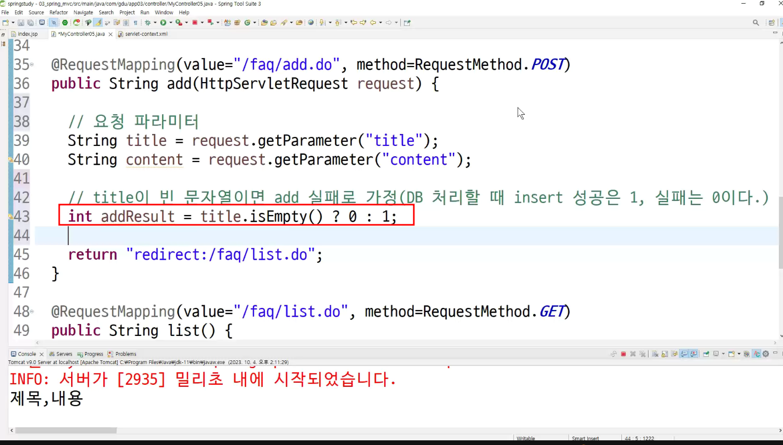The image size is (783, 445).
Task: Go to Previous Annotation icon
Action: (338, 22)
